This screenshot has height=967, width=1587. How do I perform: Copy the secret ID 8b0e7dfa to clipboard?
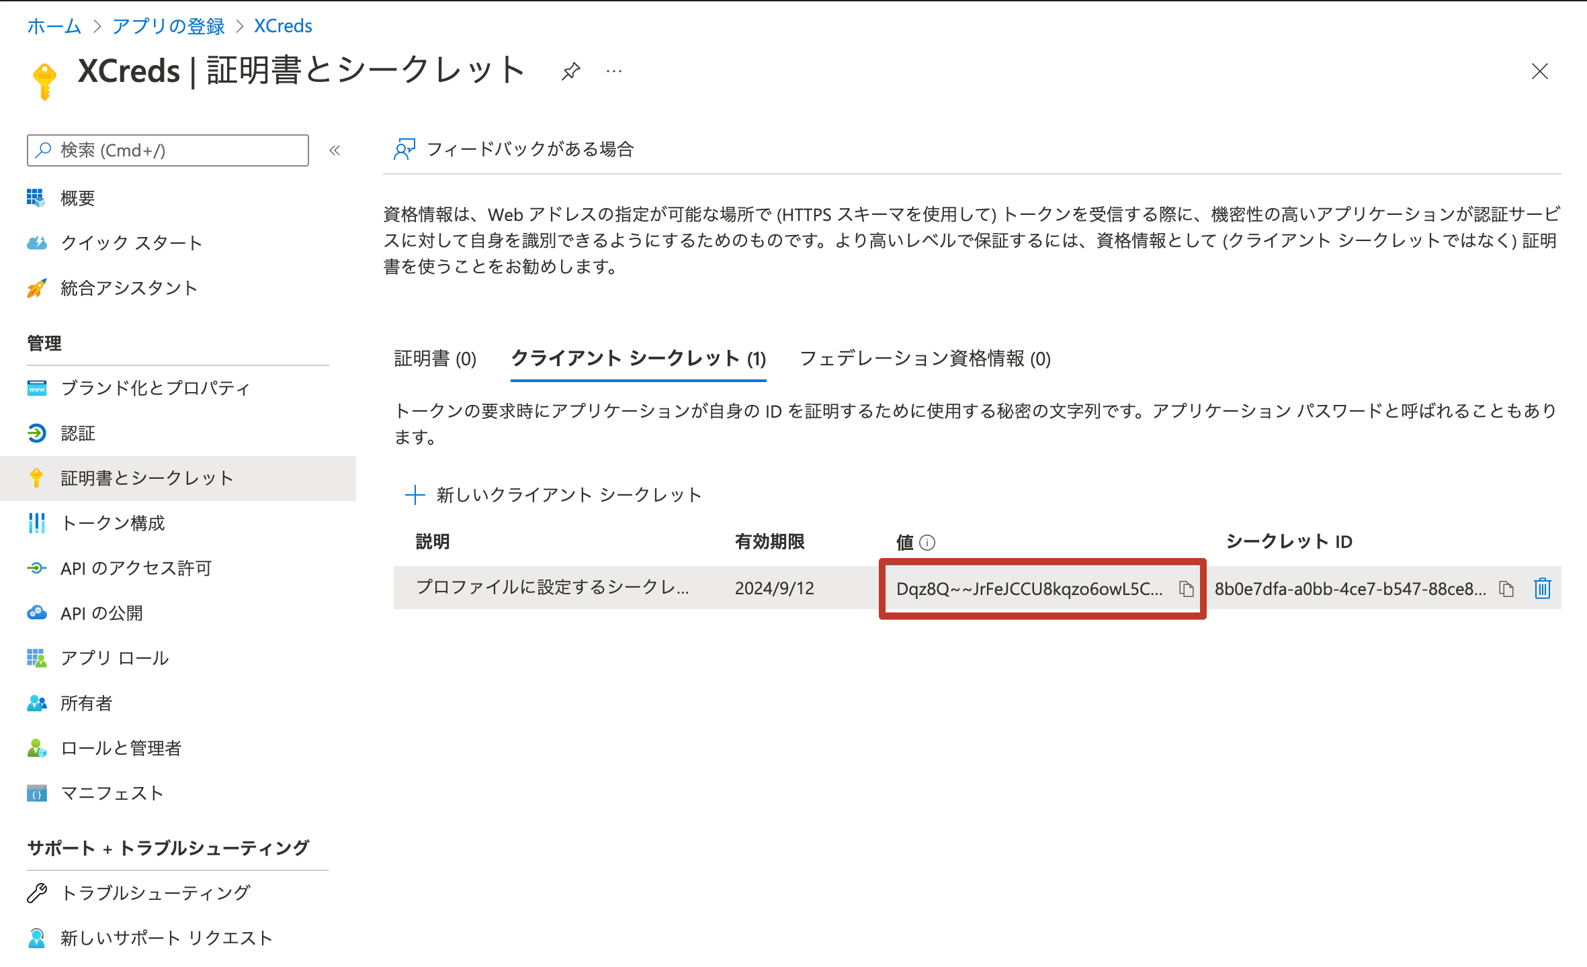coord(1506,589)
